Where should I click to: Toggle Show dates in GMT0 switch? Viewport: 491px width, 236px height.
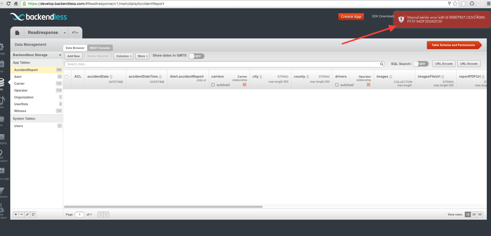[197, 56]
